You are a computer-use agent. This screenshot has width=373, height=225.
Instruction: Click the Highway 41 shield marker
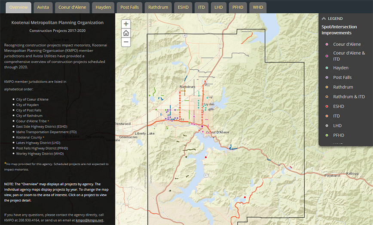pos(185,35)
